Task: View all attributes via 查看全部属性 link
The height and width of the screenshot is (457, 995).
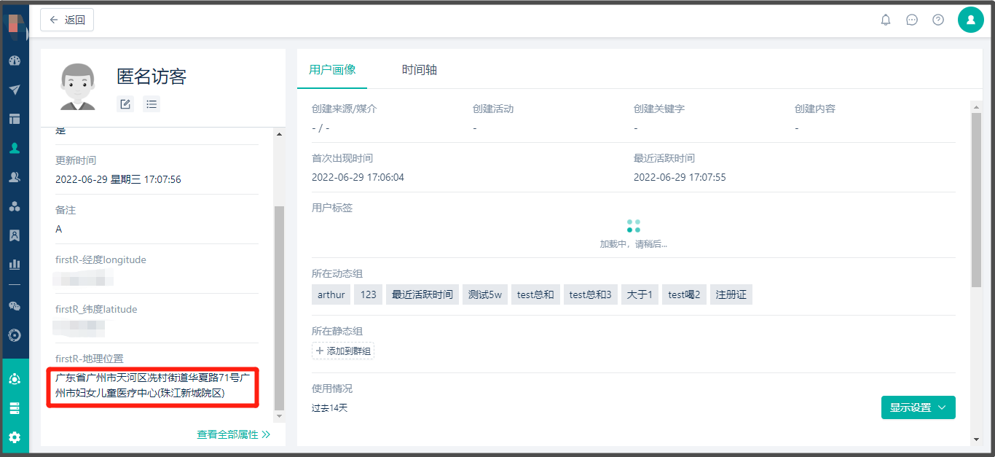Action: pyautogui.click(x=234, y=434)
